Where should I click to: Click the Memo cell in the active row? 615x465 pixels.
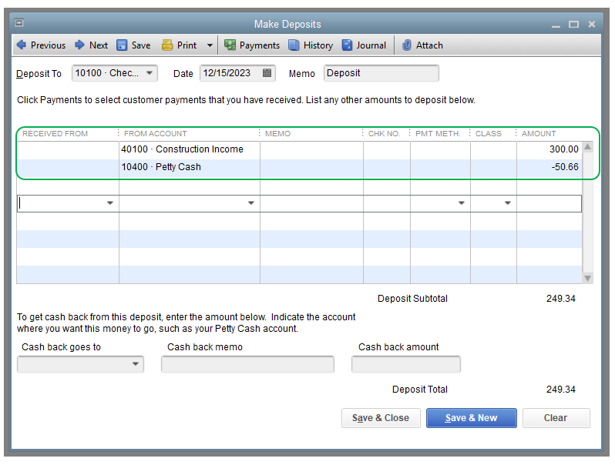(x=312, y=204)
